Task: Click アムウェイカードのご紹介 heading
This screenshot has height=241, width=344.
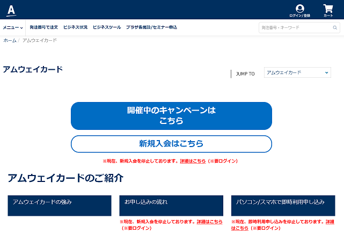Action: coord(65,178)
